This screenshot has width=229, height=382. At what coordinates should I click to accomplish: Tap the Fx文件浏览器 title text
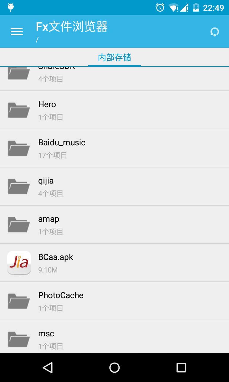[x=72, y=27]
